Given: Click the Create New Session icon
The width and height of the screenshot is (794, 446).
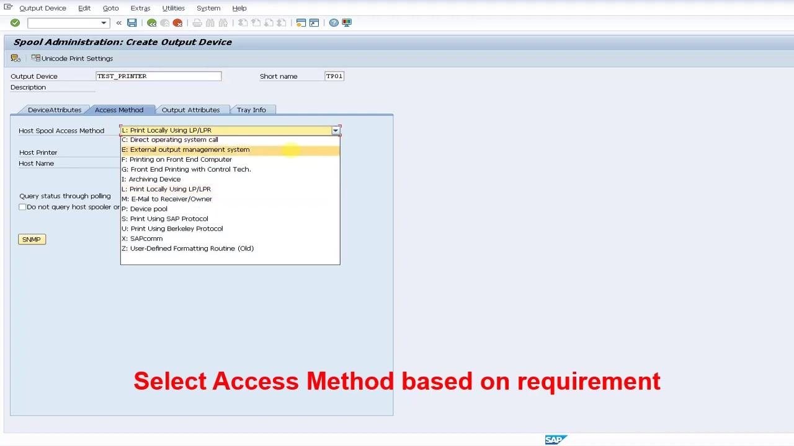Looking at the screenshot, I should [x=301, y=23].
